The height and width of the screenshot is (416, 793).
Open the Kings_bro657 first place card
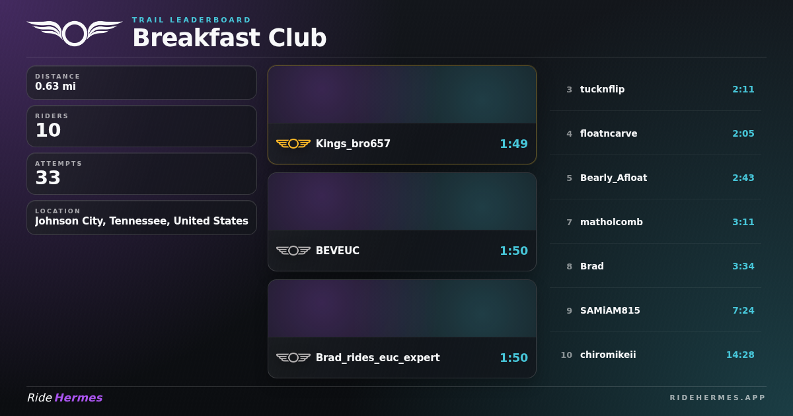click(x=402, y=114)
